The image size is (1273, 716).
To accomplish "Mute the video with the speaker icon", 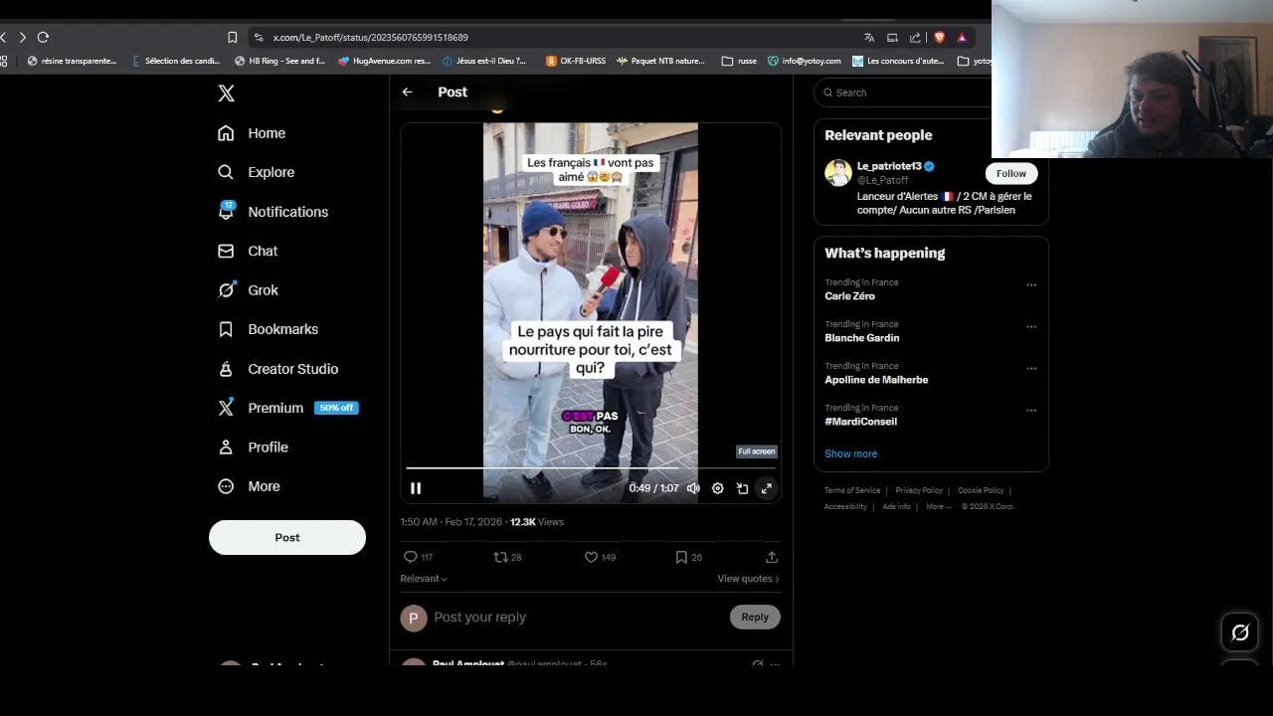I will 693,488.
